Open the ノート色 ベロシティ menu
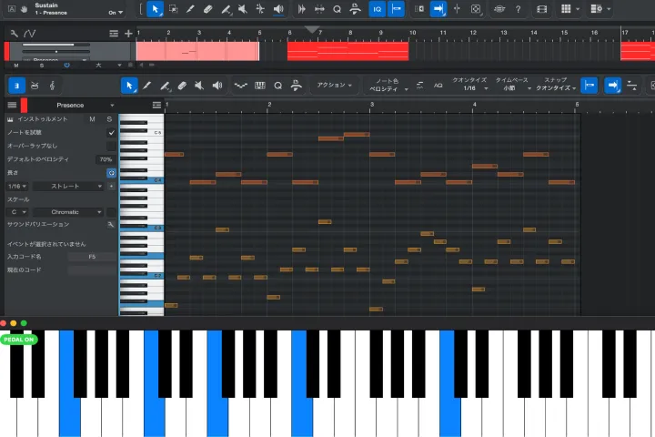655x437 pixels. tap(388, 85)
